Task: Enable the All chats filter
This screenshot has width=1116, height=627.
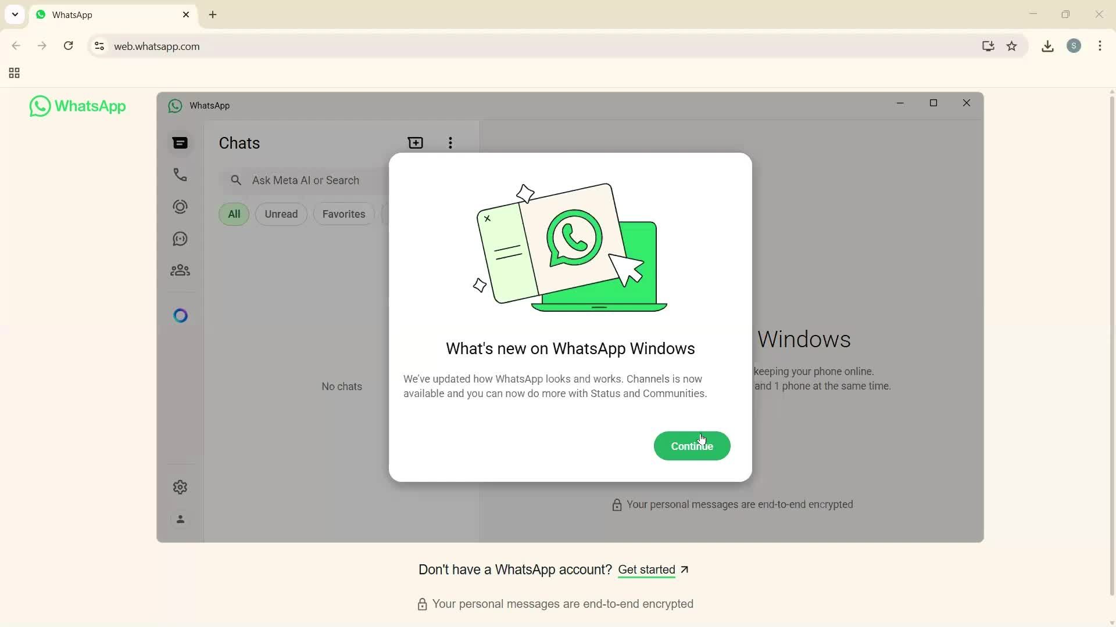Action: (234, 214)
